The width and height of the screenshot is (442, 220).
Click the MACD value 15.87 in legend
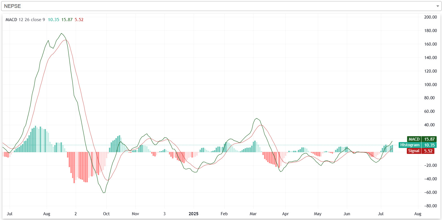pyautogui.click(x=67, y=20)
